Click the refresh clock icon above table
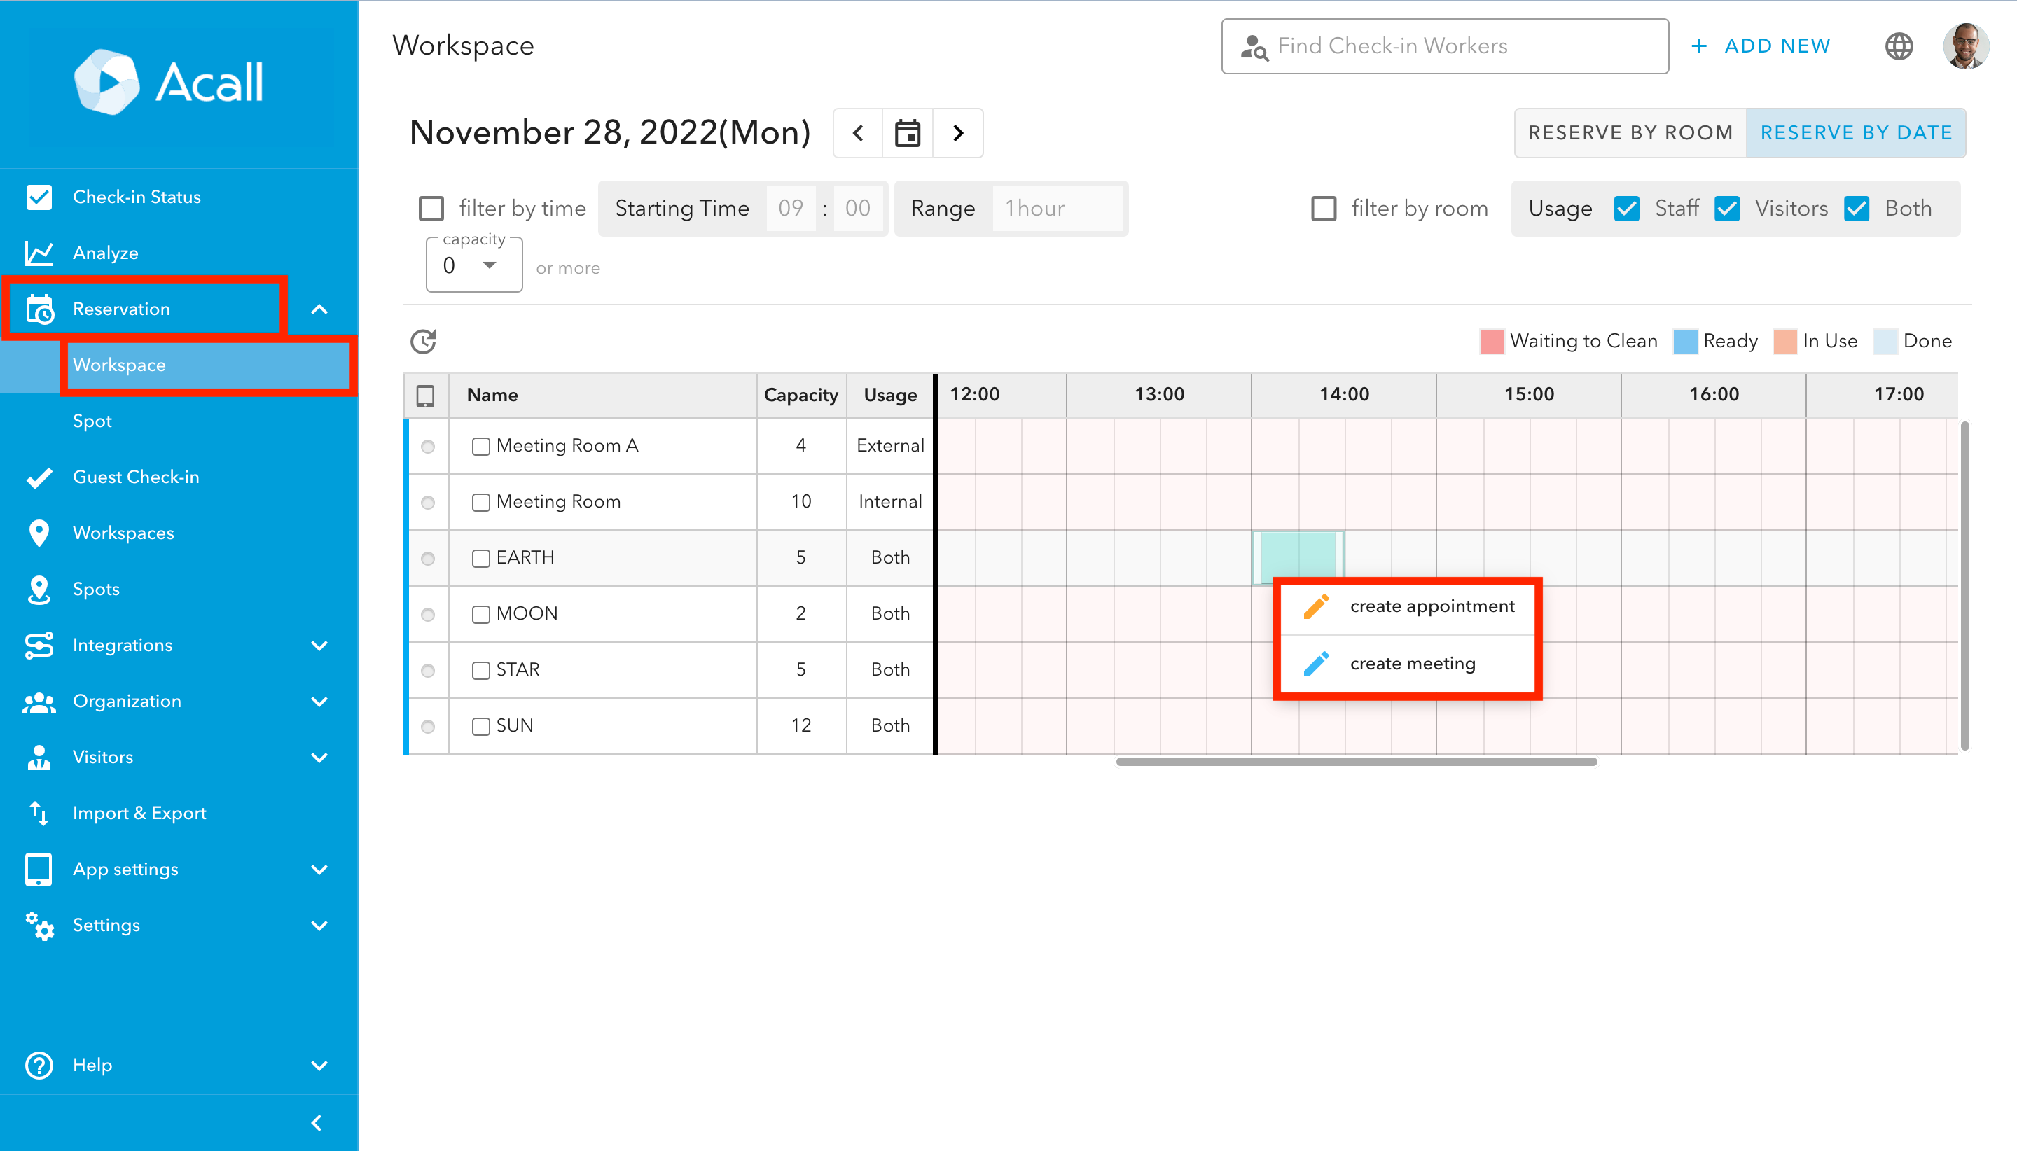Screen dimensions: 2017x1151 [x=423, y=342]
